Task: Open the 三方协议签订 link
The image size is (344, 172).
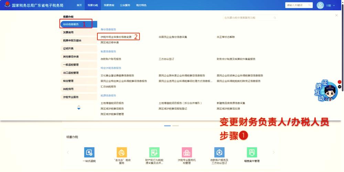Action: point(166,59)
